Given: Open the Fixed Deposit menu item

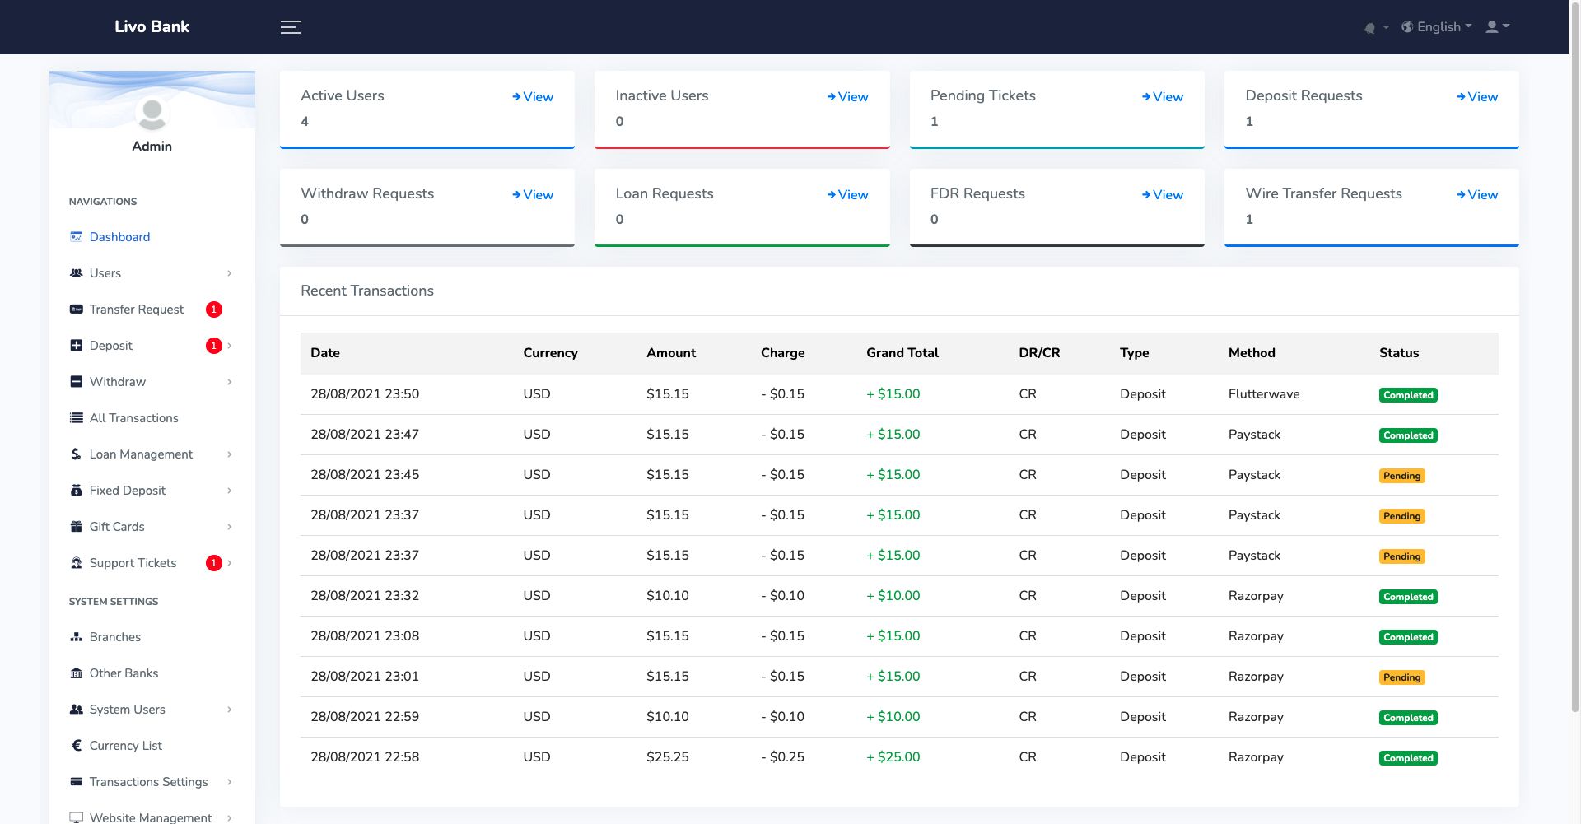Looking at the screenshot, I should 152,491.
